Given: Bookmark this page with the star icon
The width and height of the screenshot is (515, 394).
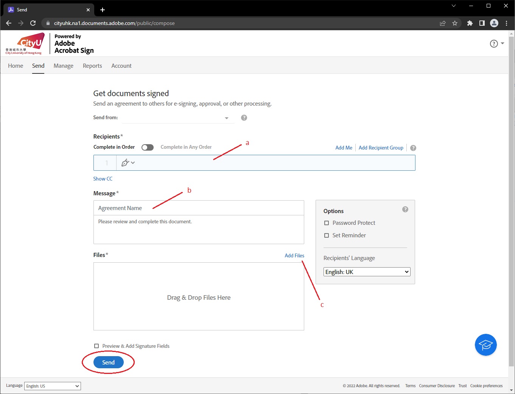Looking at the screenshot, I should coord(455,23).
